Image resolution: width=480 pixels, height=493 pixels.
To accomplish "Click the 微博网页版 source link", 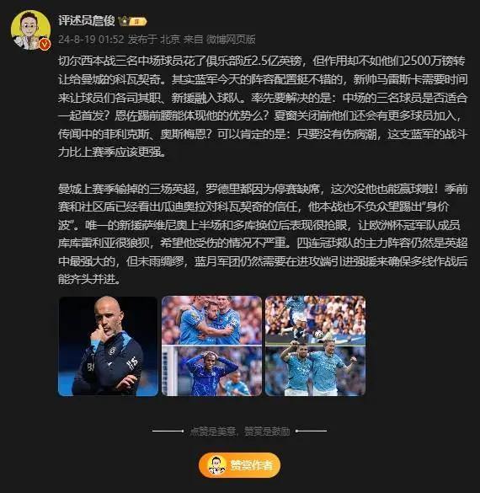I will pos(231,40).
